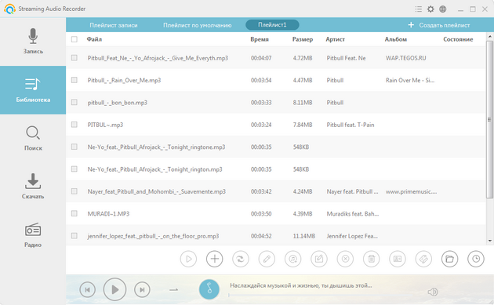
Task: Open the task list icon in title bar
Action: point(419,9)
